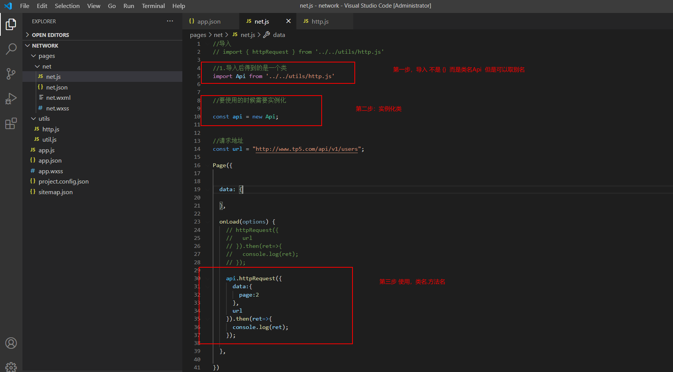Screen dimensions: 673x372
Task: Open the Accounts menu icon
Action: point(11,343)
